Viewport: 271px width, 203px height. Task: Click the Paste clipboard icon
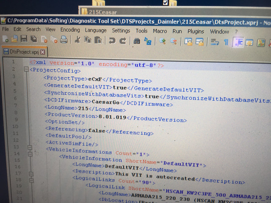(x=98, y=41)
